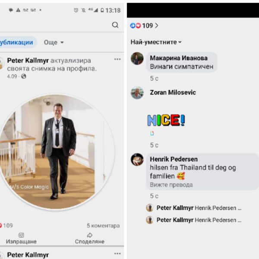Tap the search magnifier icon
Image resolution: width=259 pixels, height=259 pixels.
point(115,25)
